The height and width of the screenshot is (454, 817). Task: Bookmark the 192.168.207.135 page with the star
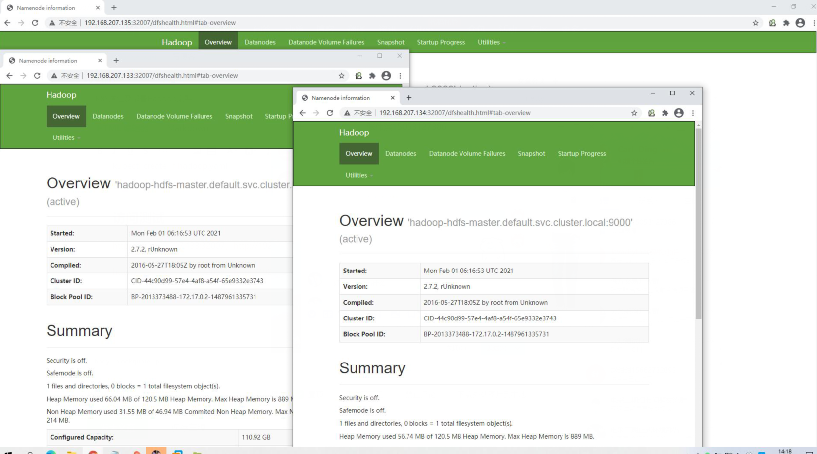(756, 23)
